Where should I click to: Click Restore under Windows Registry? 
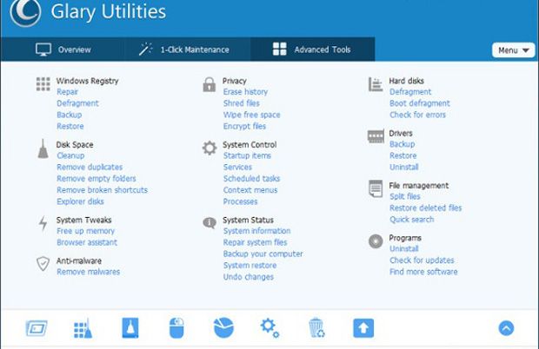[70, 126]
